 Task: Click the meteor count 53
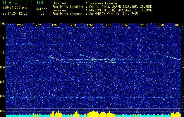(x=42, y=13)
